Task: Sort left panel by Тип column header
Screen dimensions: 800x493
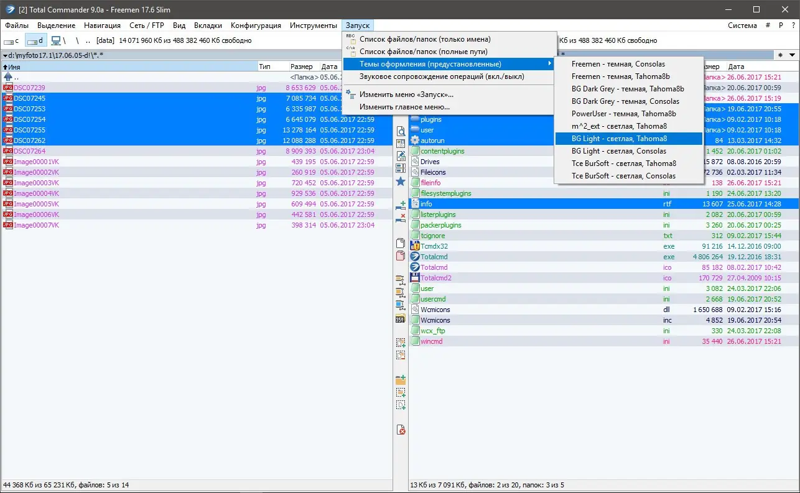Action: tap(272, 67)
